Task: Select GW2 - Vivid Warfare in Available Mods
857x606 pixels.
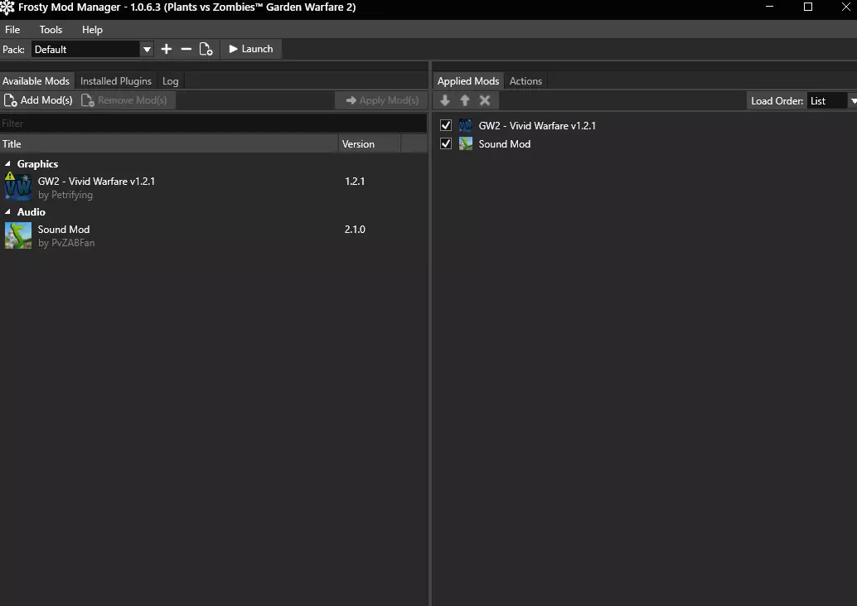Action: 214,187
